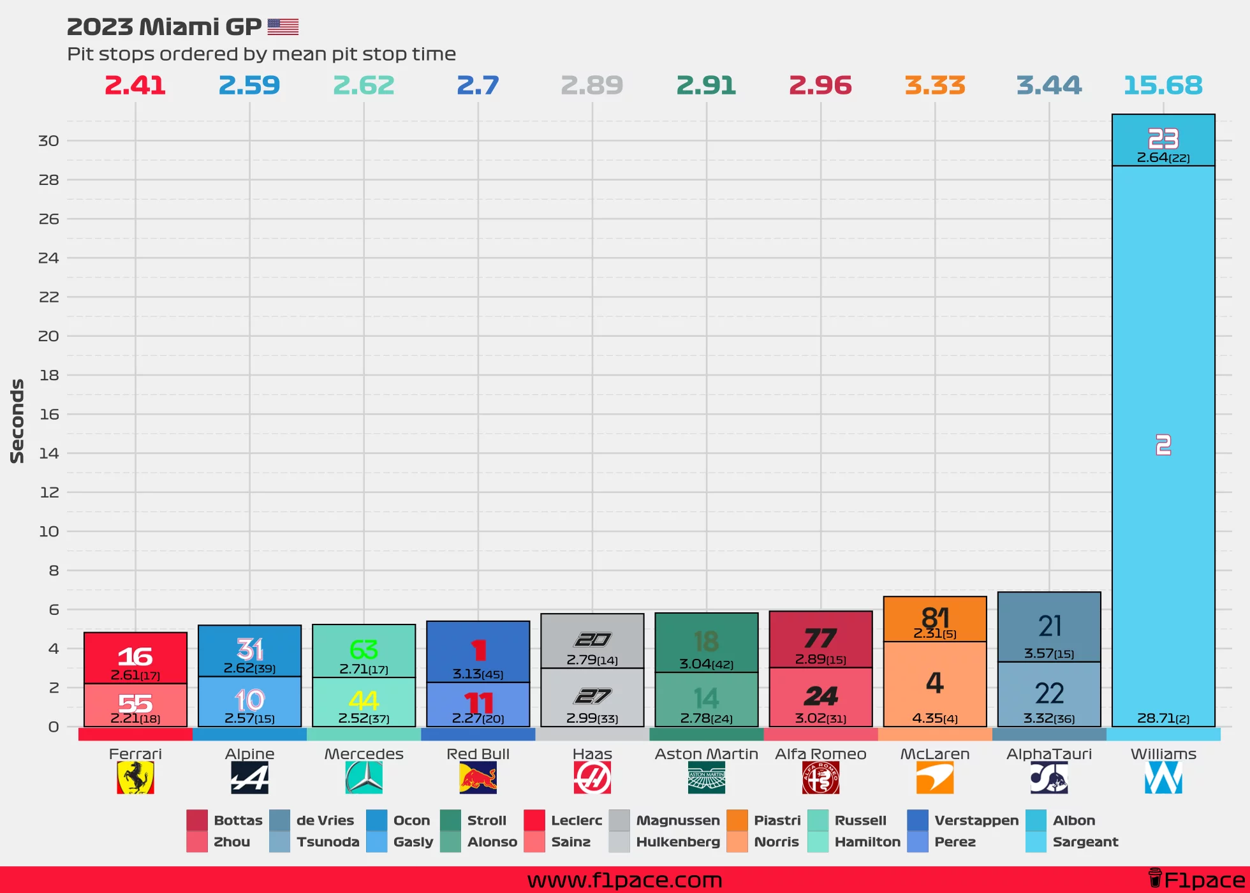This screenshot has width=1250, height=893.
Task: Click the 2023 Miami GP title
Action: coord(165,27)
